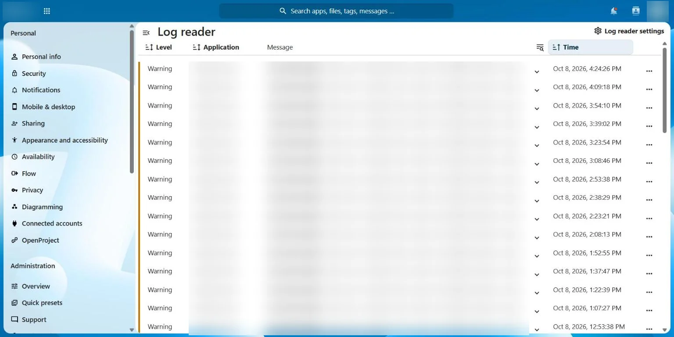Sort logs by Application

(x=216, y=47)
